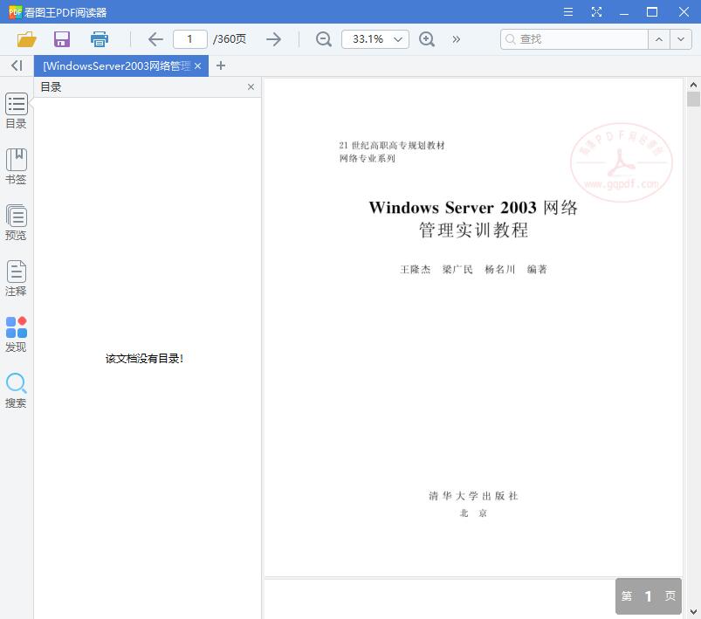Open the 目录 contents sidebar icon

(x=16, y=111)
